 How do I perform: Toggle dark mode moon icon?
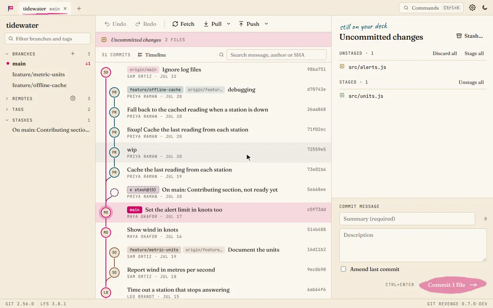click(485, 8)
